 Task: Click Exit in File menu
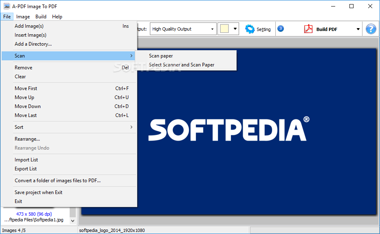(x=69, y=201)
